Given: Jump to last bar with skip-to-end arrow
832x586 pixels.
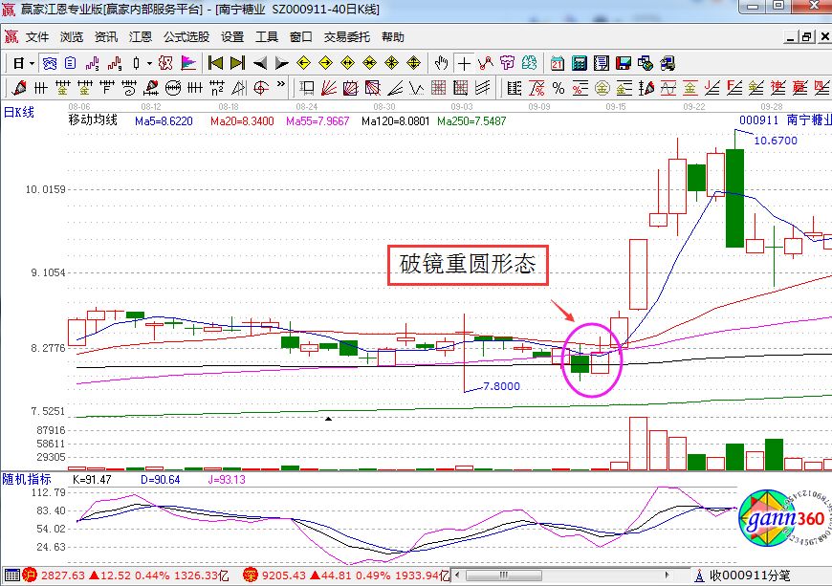Looking at the screenshot, I should coord(236,63).
